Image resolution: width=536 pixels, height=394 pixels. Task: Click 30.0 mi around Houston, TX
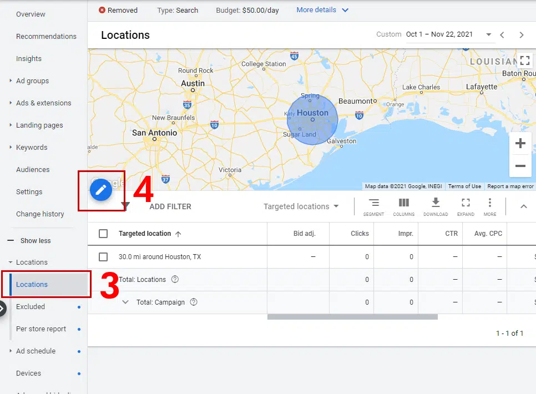(160, 257)
